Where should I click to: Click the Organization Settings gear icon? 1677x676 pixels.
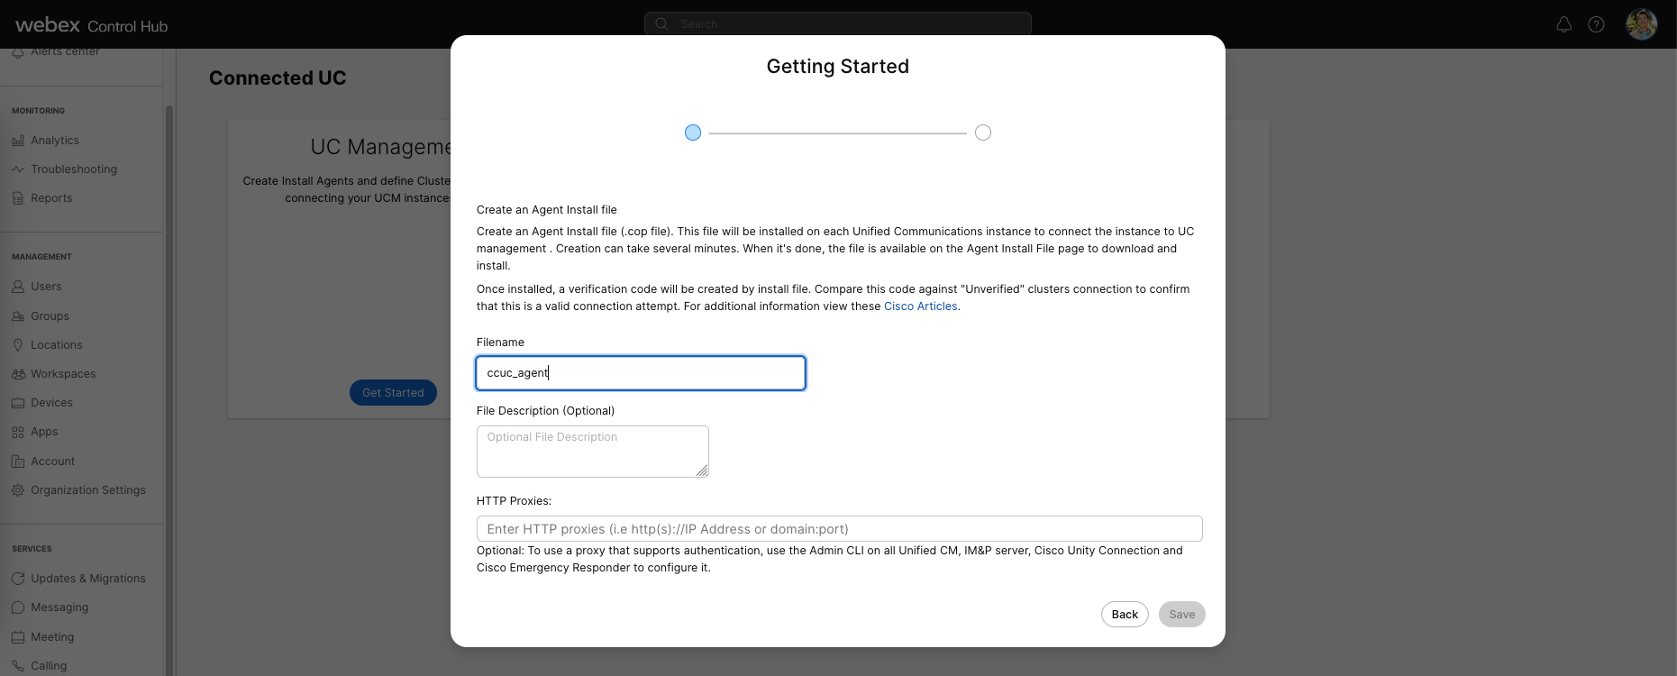18,490
